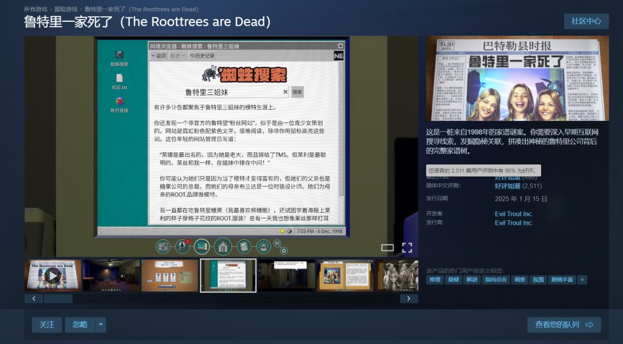
Task: Click the 返回 back button in browser
Action: point(159,56)
